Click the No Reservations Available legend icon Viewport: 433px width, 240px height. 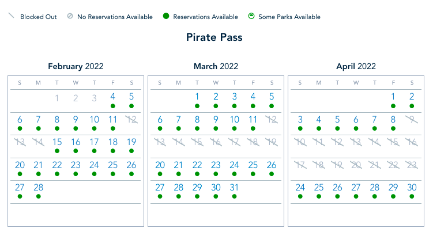[70, 17]
